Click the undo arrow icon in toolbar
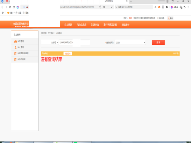 185,7
